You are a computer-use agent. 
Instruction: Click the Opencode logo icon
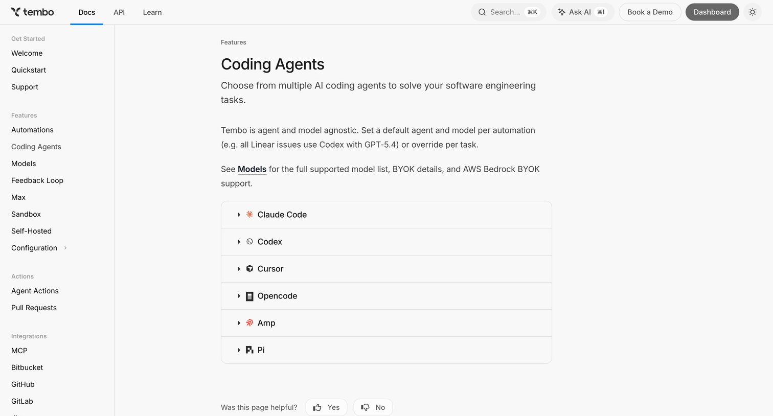coord(249,296)
